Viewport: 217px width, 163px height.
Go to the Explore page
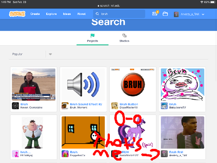pyautogui.click(x=51, y=14)
